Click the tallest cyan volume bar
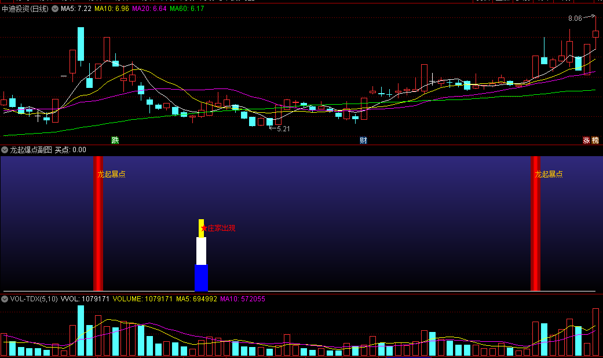The width and height of the screenshot is (603, 358). 81,331
